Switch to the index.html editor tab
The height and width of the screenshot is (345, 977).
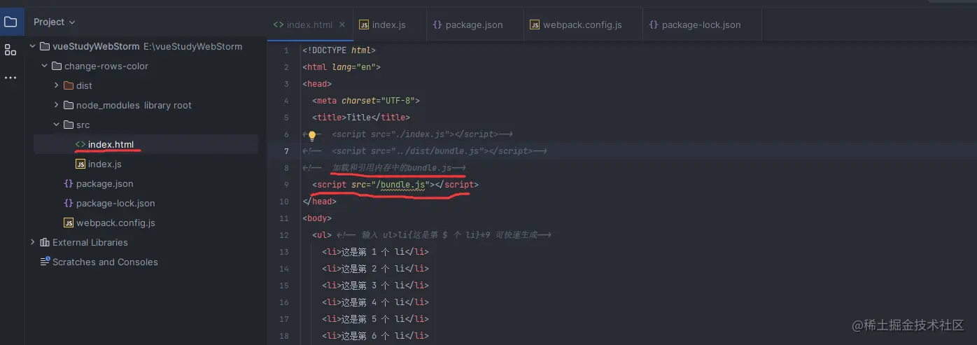(x=309, y=24)
